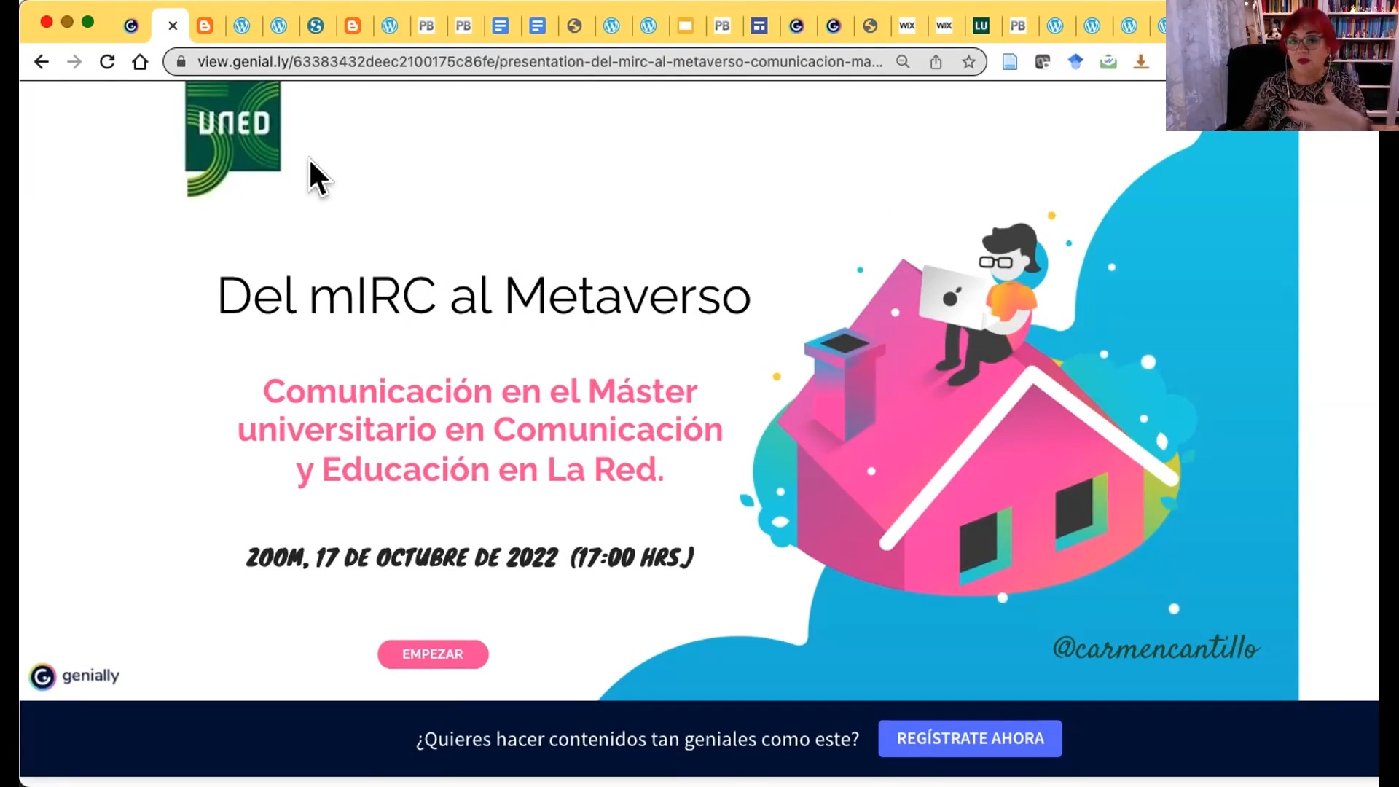Reload the Genially presentation page
This screenshot has width=1399, height=787.
pos(107,62)
